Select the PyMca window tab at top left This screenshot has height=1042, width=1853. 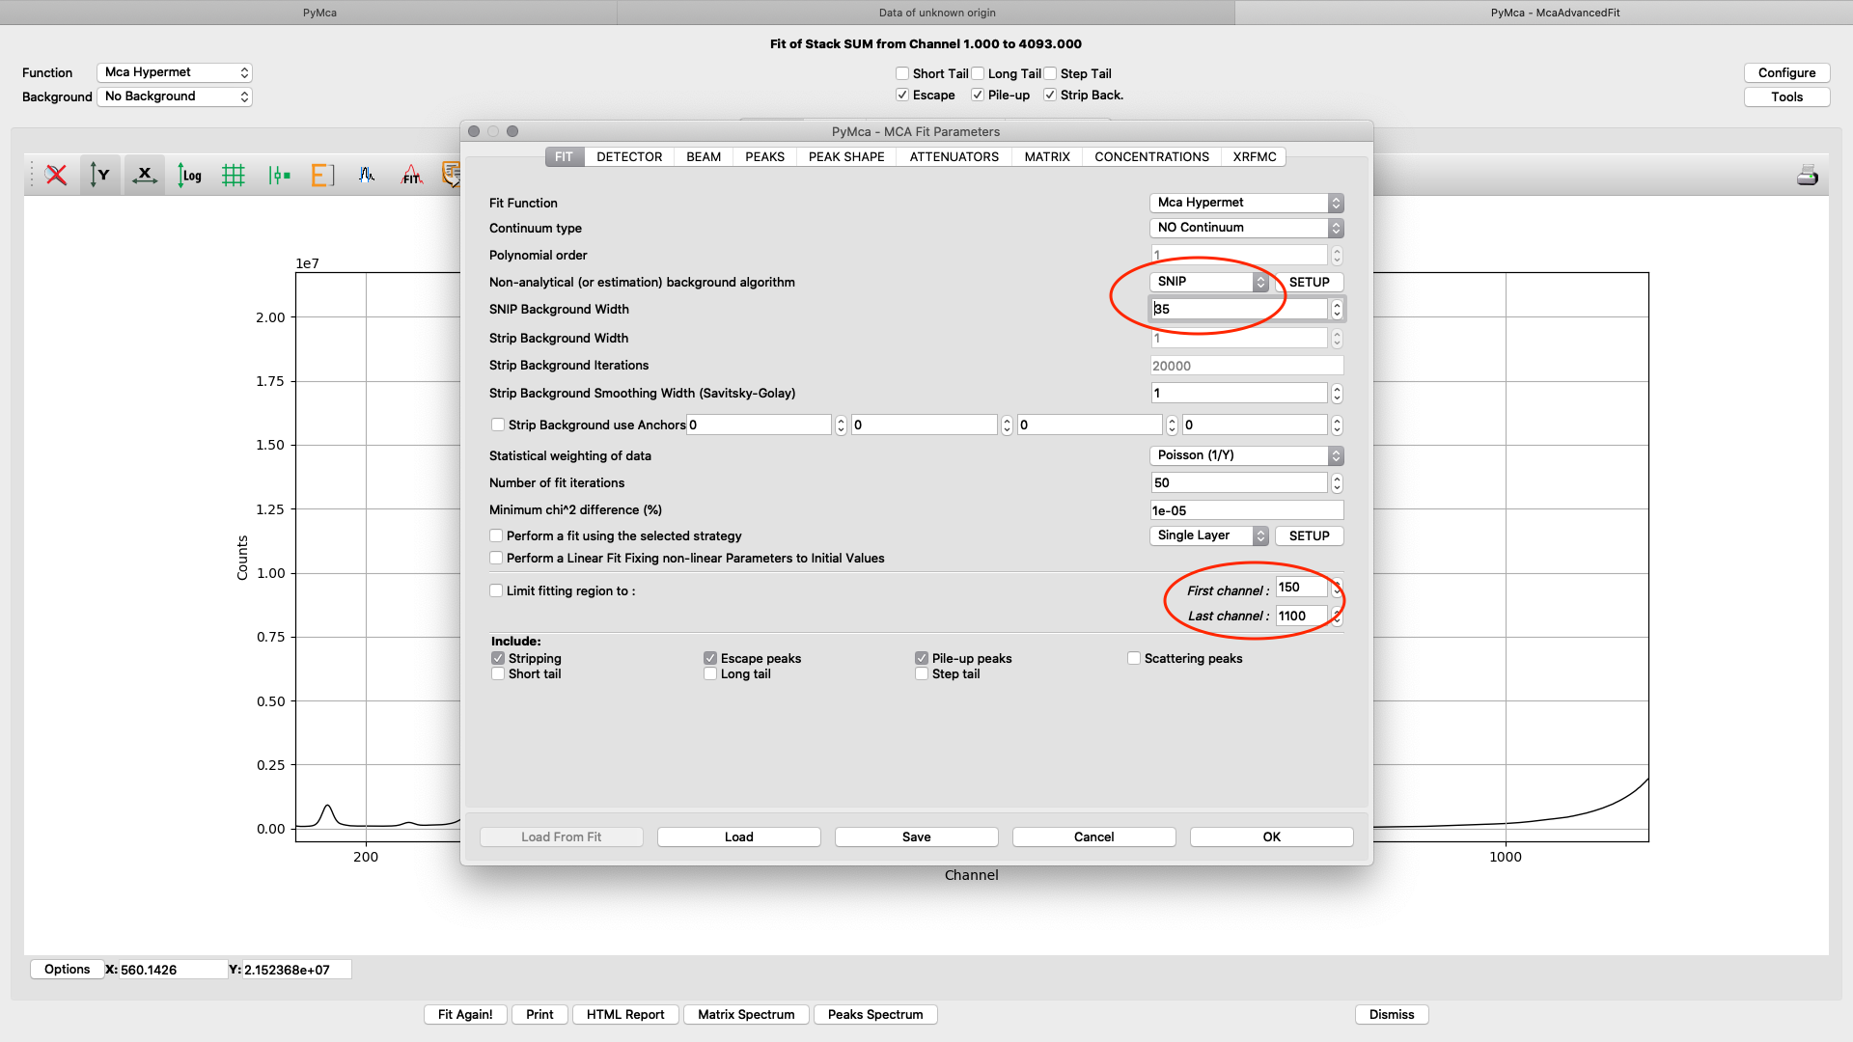pos(309,13)
